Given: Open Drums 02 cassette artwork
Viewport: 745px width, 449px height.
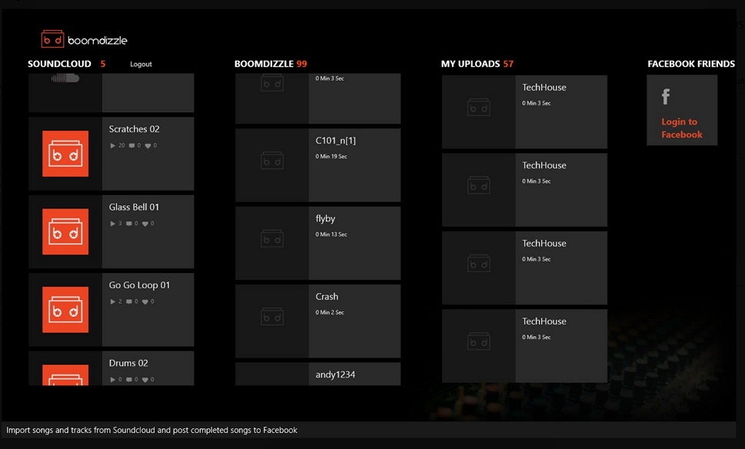Looking at the screenshot, I should 65,375.
